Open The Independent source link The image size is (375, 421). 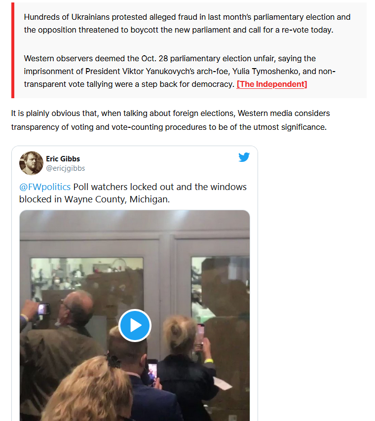tap(272, 84)
